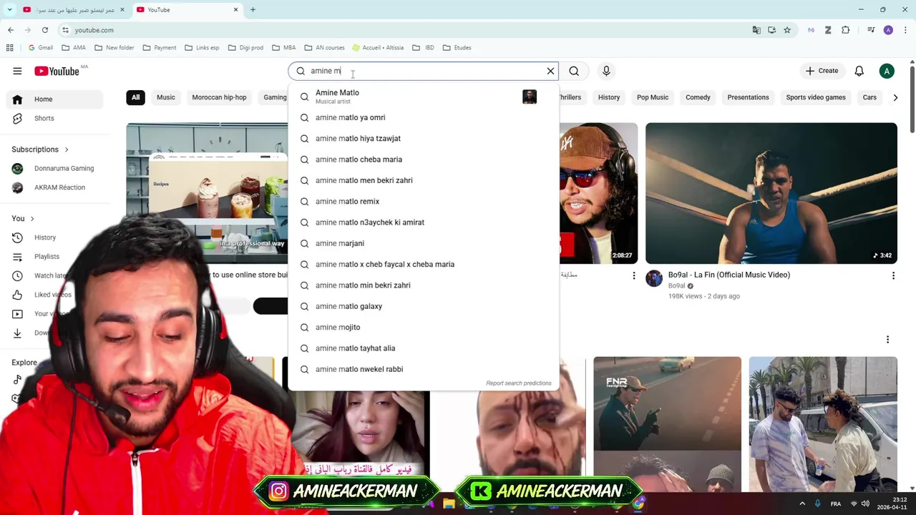
Task: Choose suggestion amine matlo nwekel rabbi
Action: pyautogui.click(x=423, y=369)
